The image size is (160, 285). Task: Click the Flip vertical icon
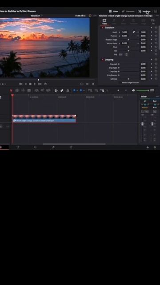[126, 54]
